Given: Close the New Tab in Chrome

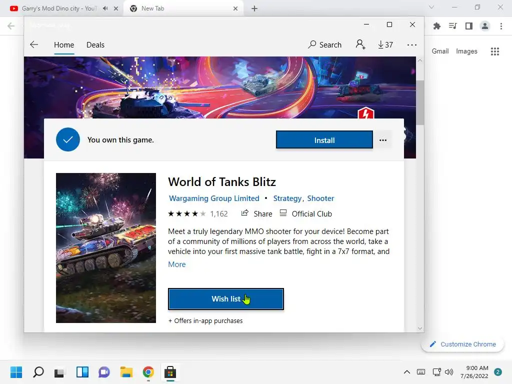Looking at the screenshot, I should pyautogui.click(x=235, y=8).
